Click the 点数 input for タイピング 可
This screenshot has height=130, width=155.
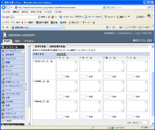tap(59, 76)
